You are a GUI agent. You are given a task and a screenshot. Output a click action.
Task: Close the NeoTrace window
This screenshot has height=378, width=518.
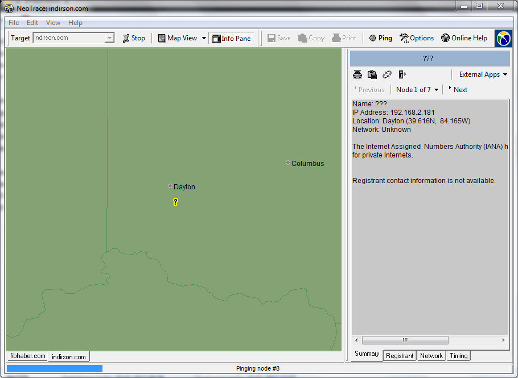pyautogui.click(x=500, y=6)
